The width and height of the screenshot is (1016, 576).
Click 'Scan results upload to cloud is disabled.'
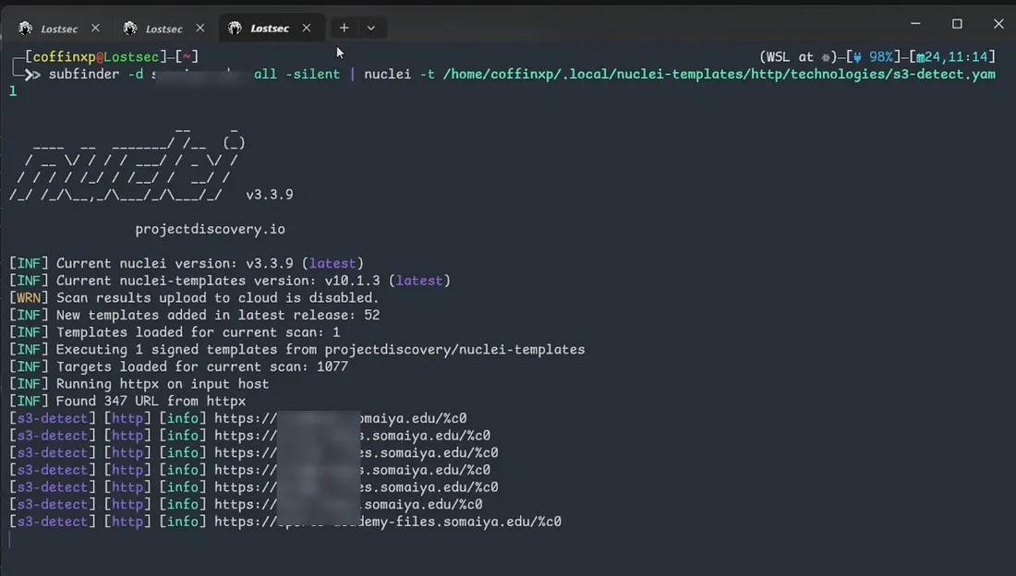217,298
